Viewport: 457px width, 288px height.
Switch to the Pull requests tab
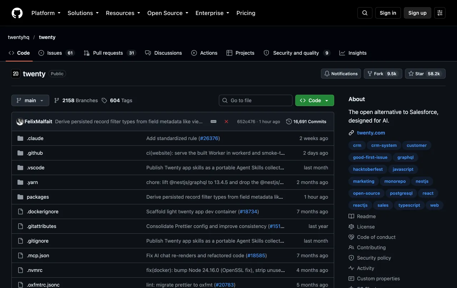(x=110, y=53)
